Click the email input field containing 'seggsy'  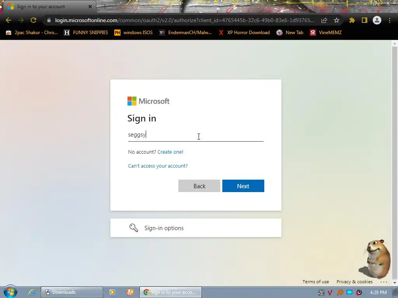point(196,135)
